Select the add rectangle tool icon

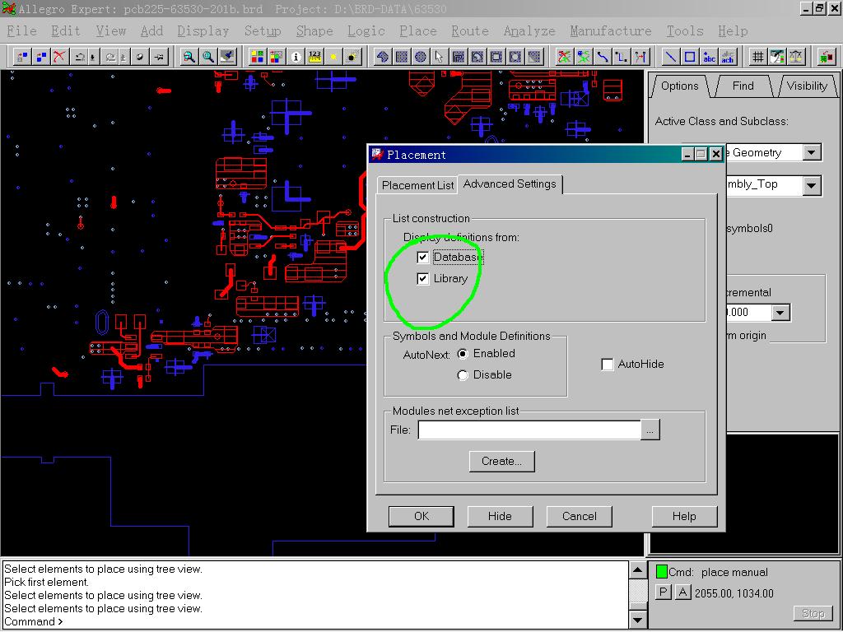[x=690, y=57]
